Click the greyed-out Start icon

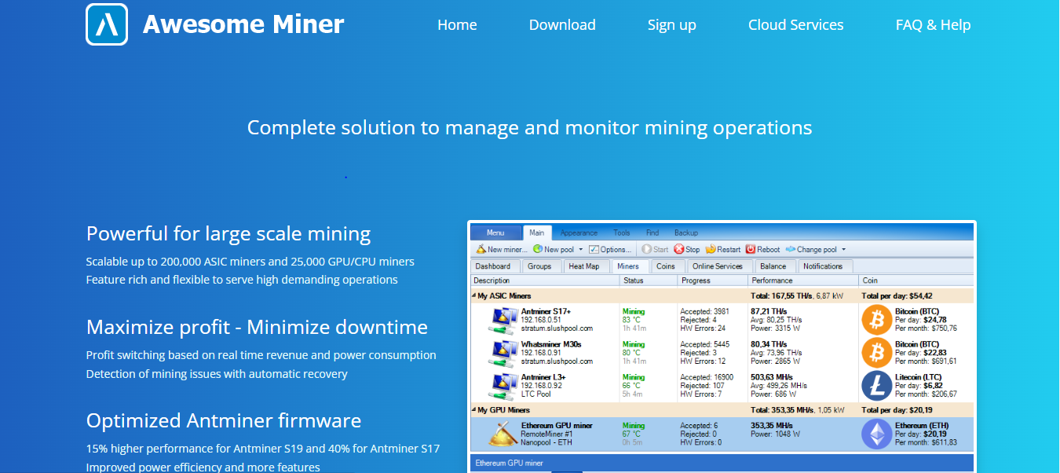tap(646, 249)
